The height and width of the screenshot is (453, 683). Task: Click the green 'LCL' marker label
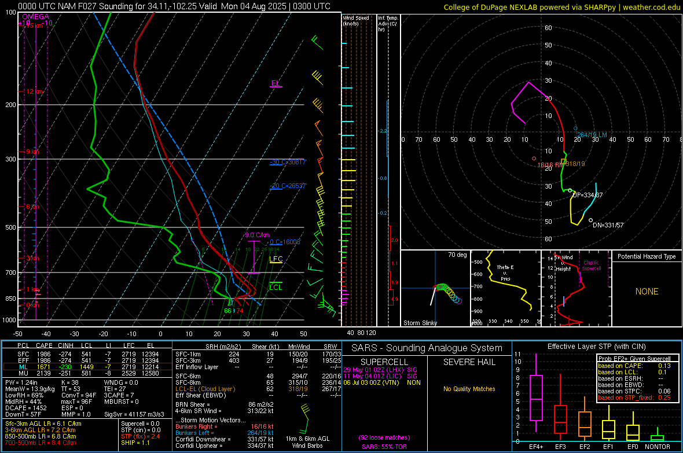click(276, 287)
